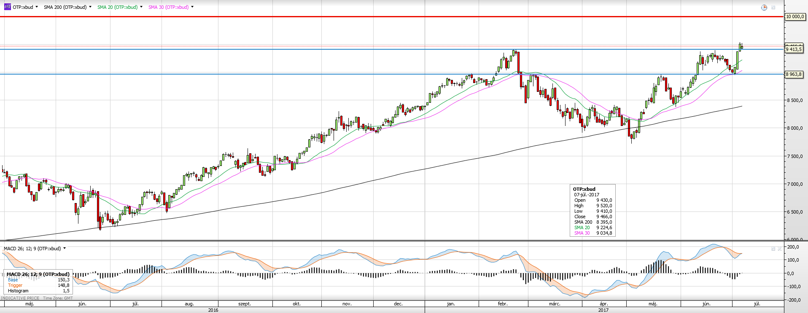Viewport: 808px width, 313px height.
Task: Open the SMA 200 (OTP:xbud) dropdown
Action: point(90,7)
